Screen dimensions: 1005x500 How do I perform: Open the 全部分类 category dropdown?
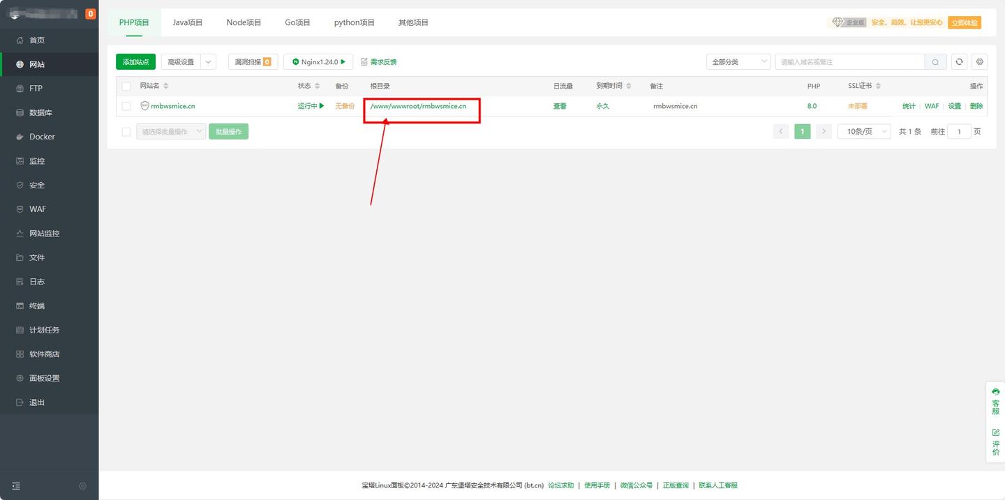coord(738,62)
